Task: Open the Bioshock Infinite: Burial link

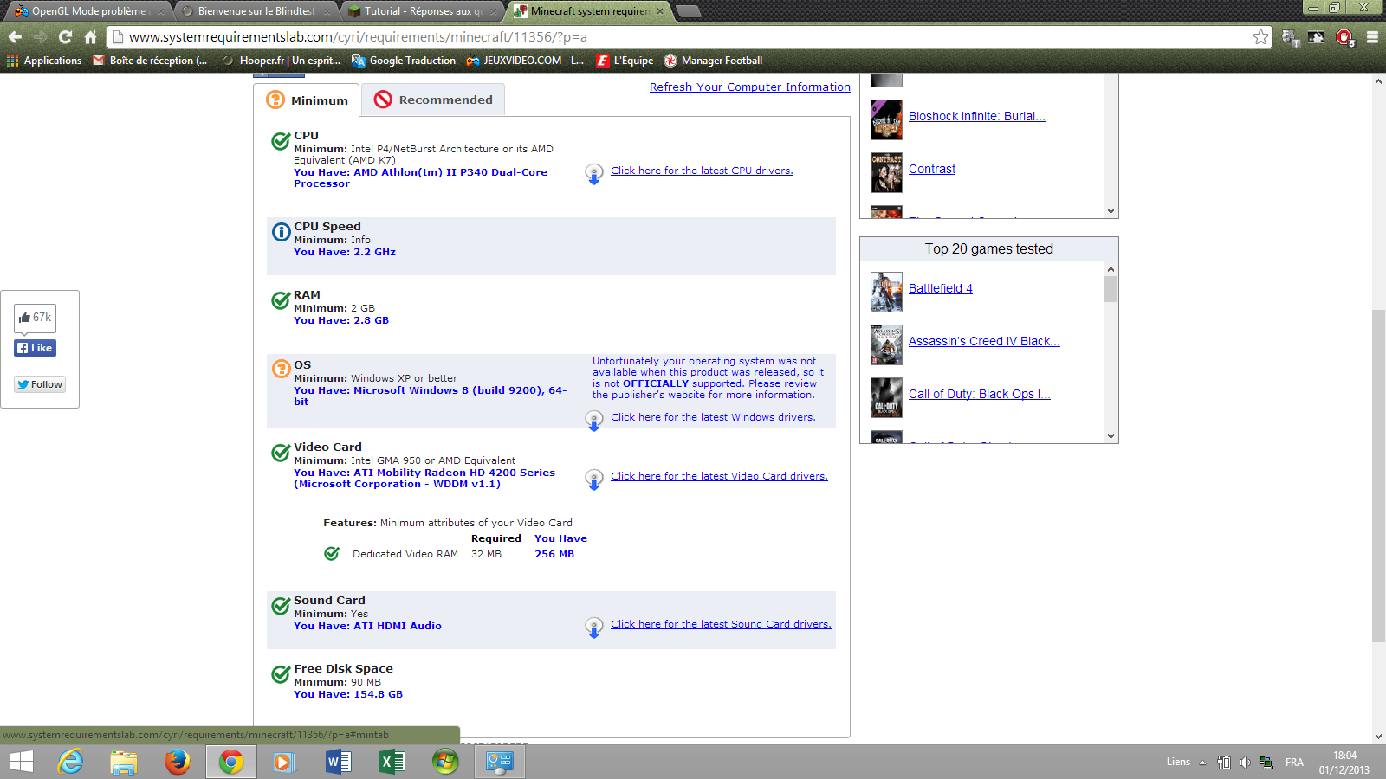Action: (x=977, y=116)
